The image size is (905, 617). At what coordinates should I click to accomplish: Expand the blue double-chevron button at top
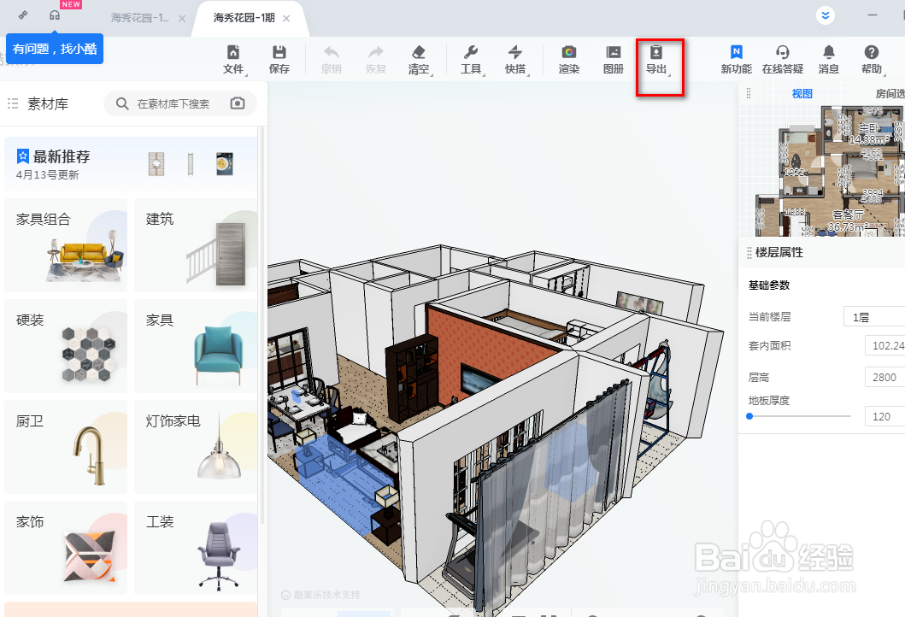[826, 15]
